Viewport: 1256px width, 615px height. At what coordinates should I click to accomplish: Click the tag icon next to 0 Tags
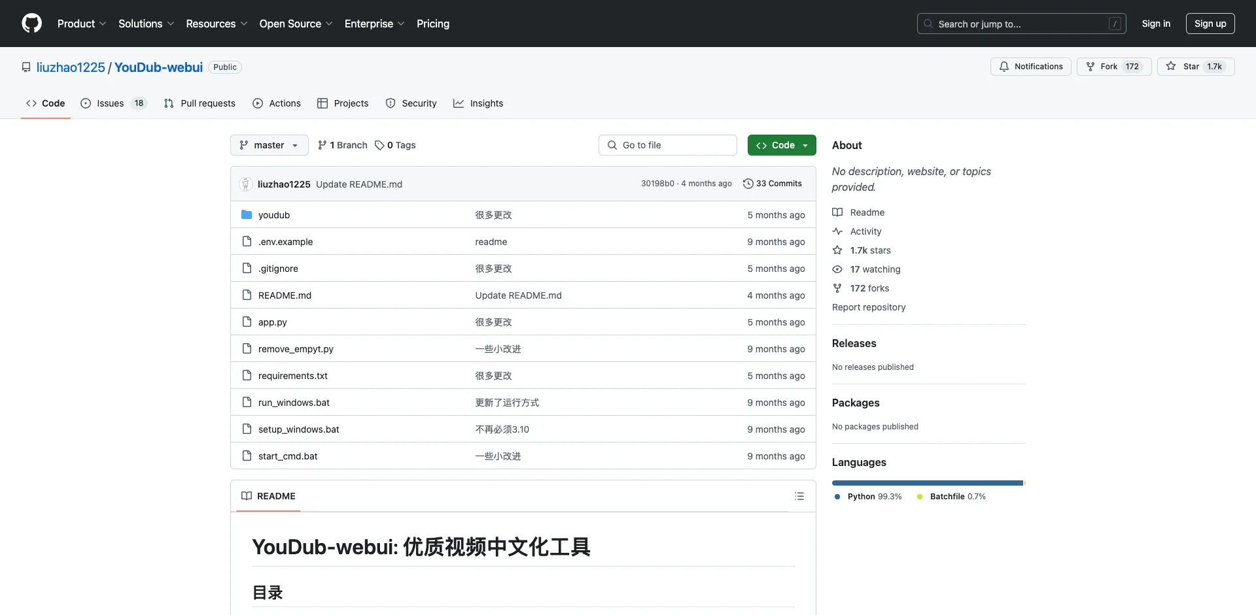point(379,145)
